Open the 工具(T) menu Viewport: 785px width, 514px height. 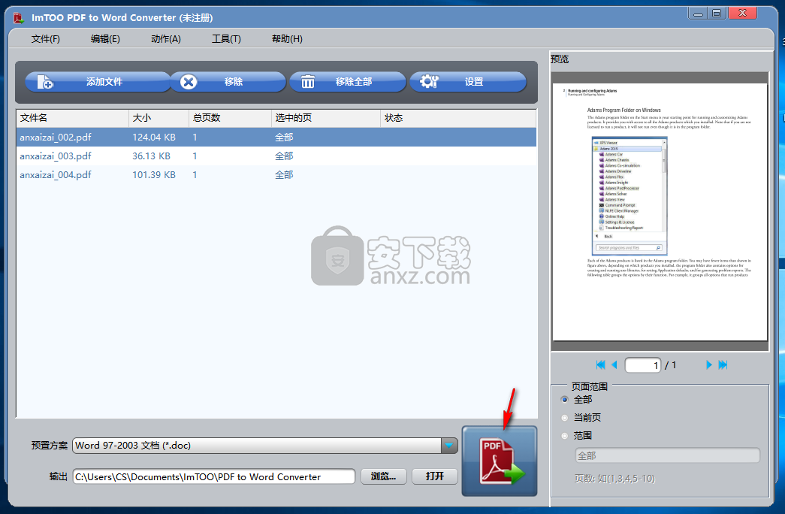[x=226, y=39]
